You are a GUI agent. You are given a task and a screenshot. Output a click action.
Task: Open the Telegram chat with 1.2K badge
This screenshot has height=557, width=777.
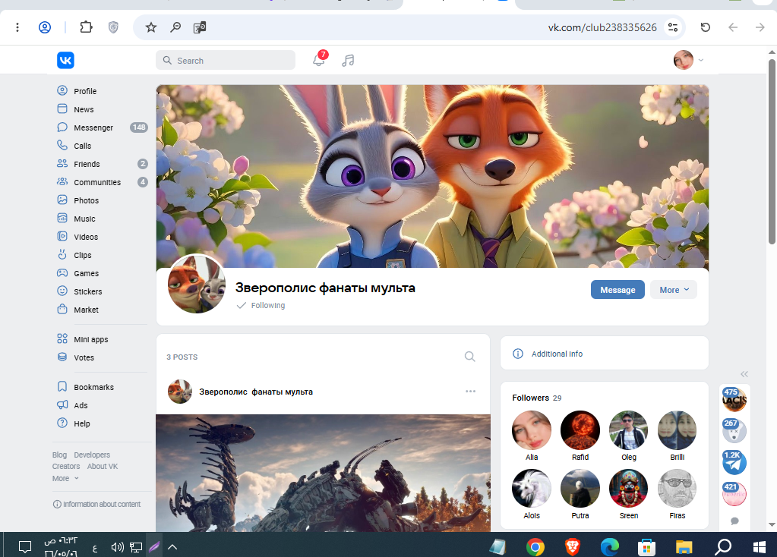coord(734,462)
